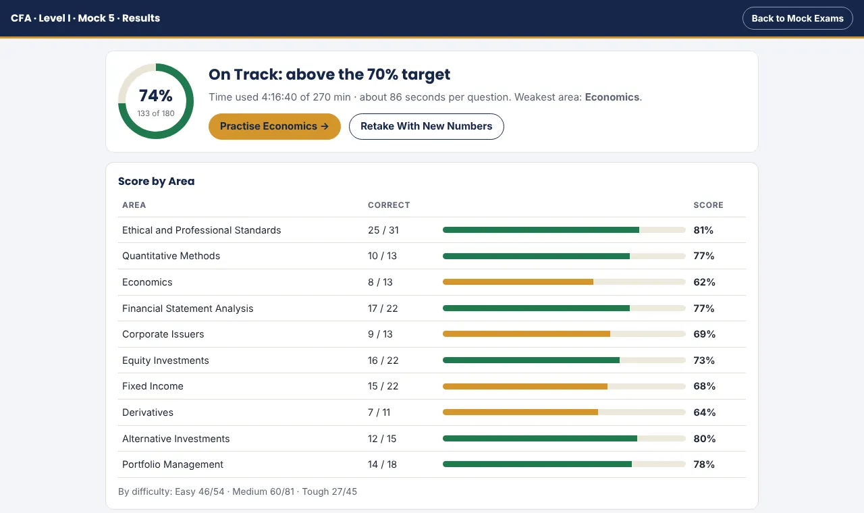This screenshot has width=864, height=513.
Task: Click the Economics 62% progress bar
Action: click(x=564, y=282)
